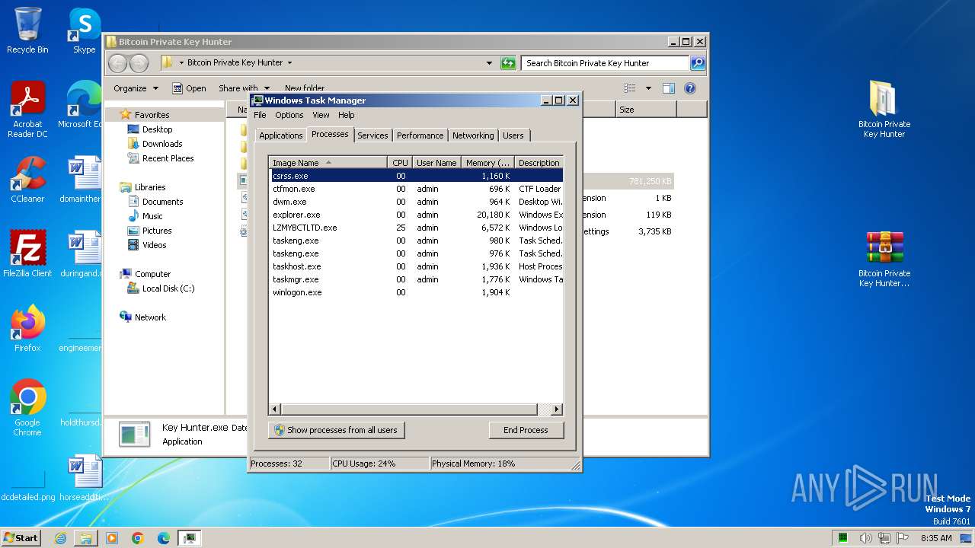Open the Skype desktop shortcut

coord(84,30)
